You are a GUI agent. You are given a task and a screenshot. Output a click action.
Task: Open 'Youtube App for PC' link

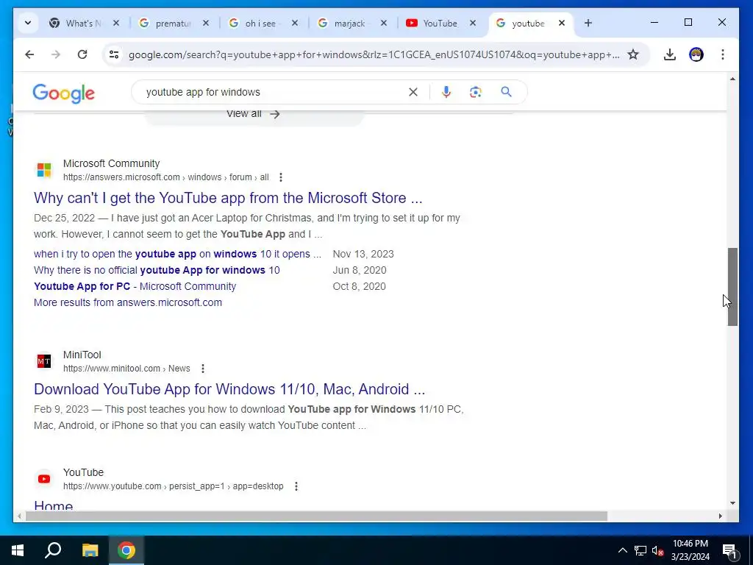click(135, 286)
